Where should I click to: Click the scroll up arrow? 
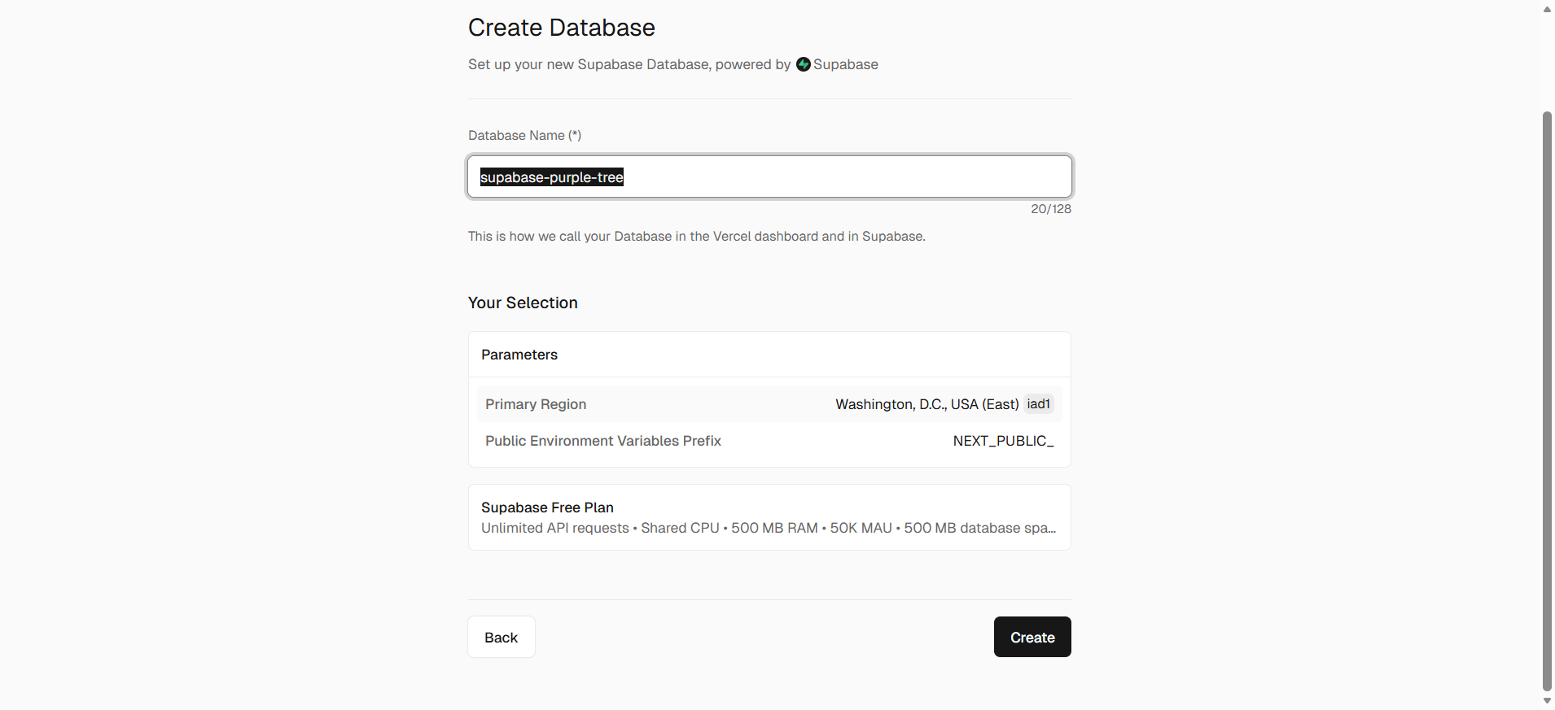[x=1547, y=9]
